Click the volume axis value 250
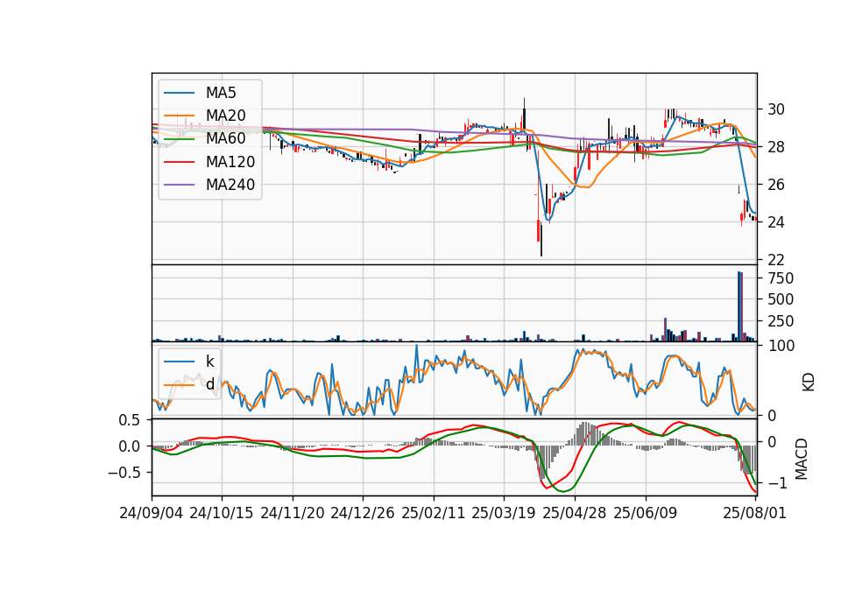 coord(781,321)
